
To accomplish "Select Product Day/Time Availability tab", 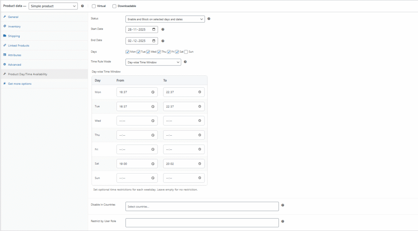I will 44,74.
